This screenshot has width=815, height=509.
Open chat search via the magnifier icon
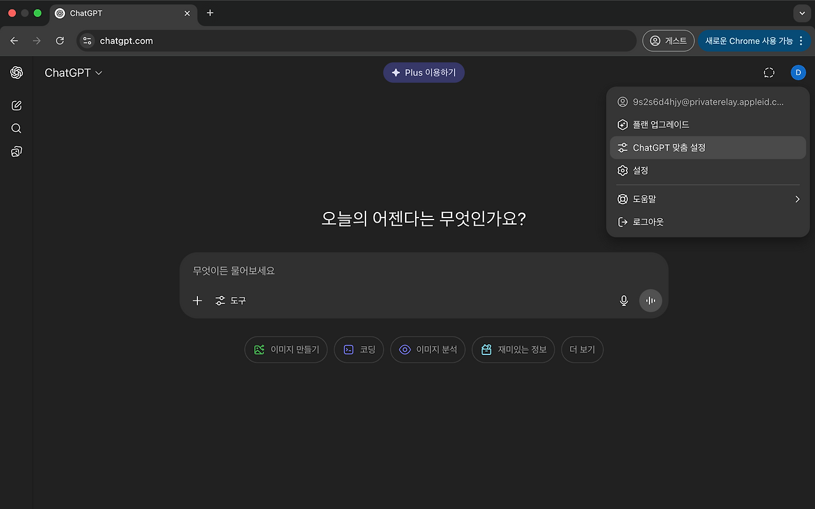click(x=17, y=129)
